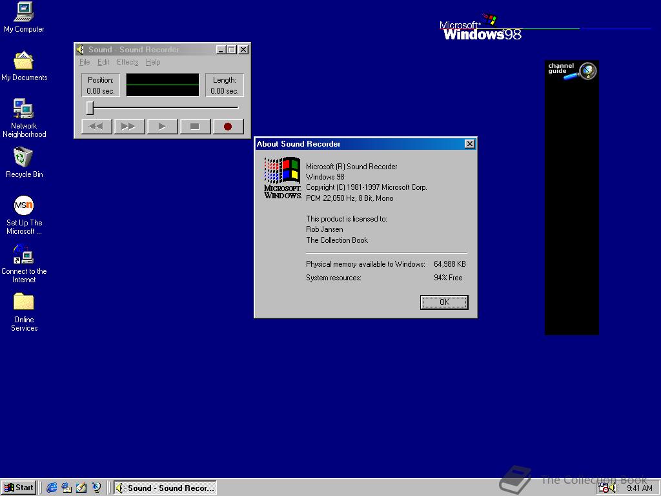The image size is (661, 496).
Task: Click OK in About Sound Recorder
Action: pyautogui.click(x=444, y=302)
